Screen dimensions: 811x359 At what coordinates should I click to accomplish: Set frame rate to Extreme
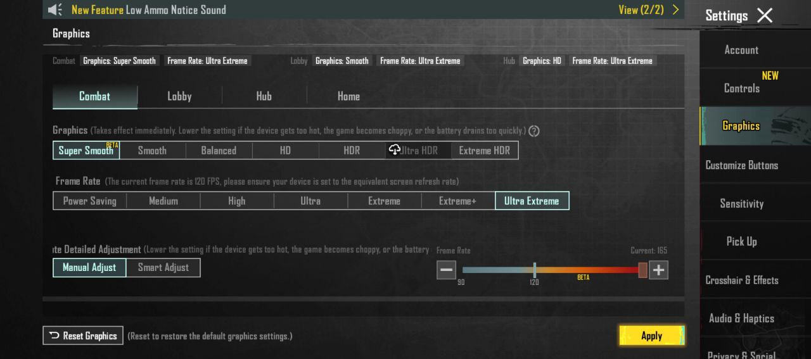click(x=384, y=201)
